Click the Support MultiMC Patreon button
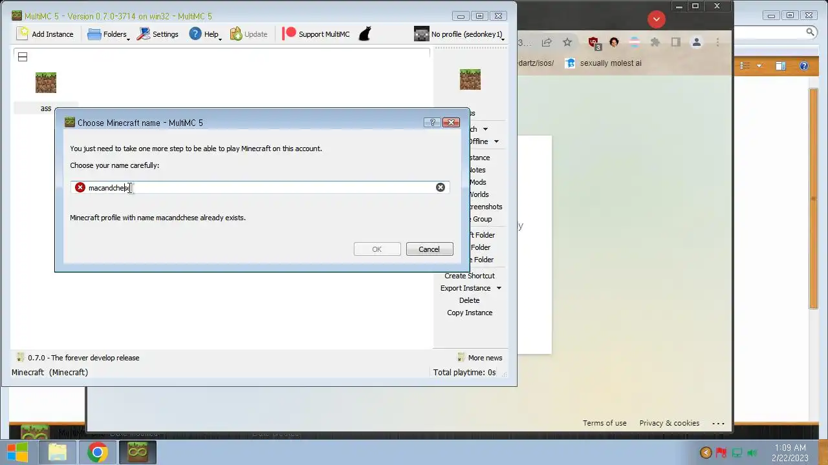The image size is (828, 465). 316,34
